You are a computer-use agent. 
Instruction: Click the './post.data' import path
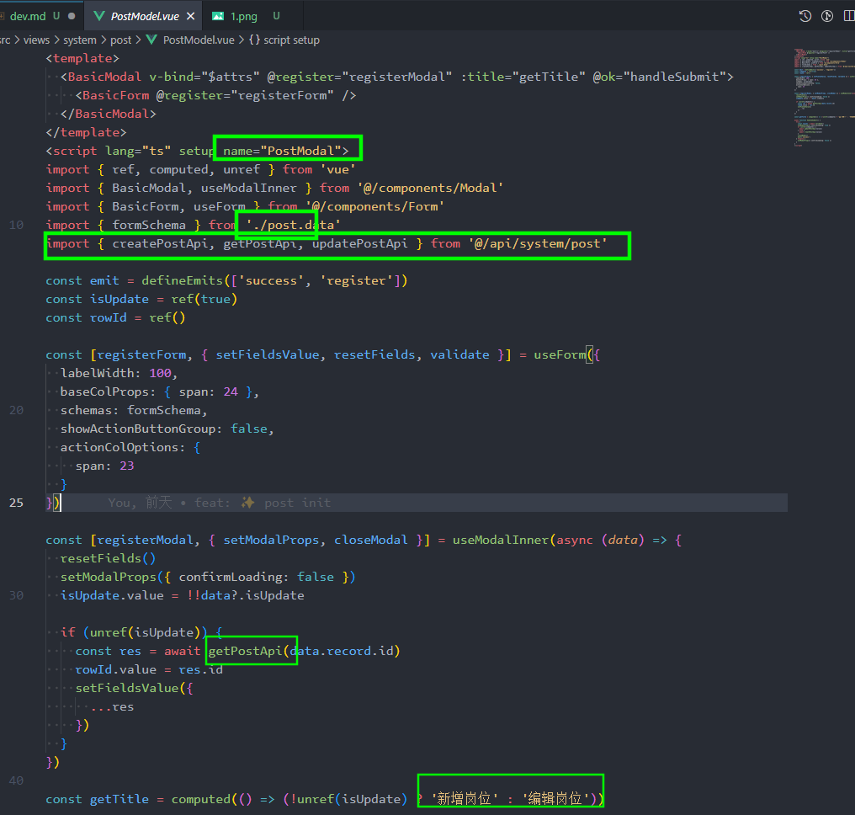[x=292, y=225]
